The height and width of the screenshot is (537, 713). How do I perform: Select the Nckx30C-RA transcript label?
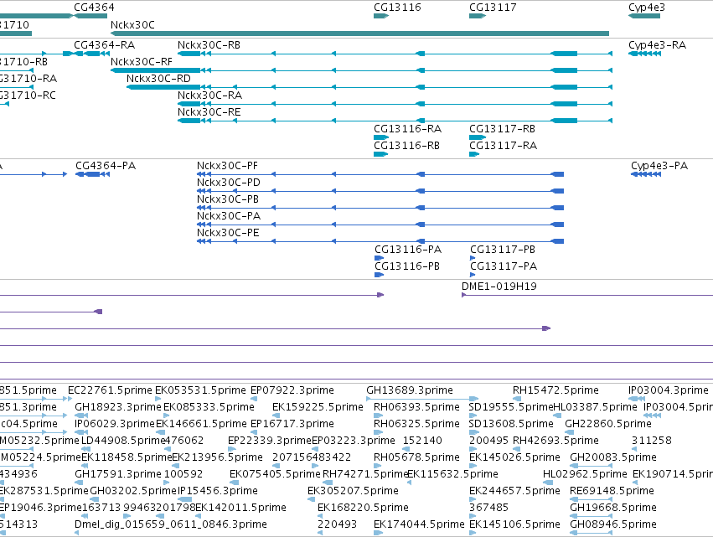[x=210, y=95]
